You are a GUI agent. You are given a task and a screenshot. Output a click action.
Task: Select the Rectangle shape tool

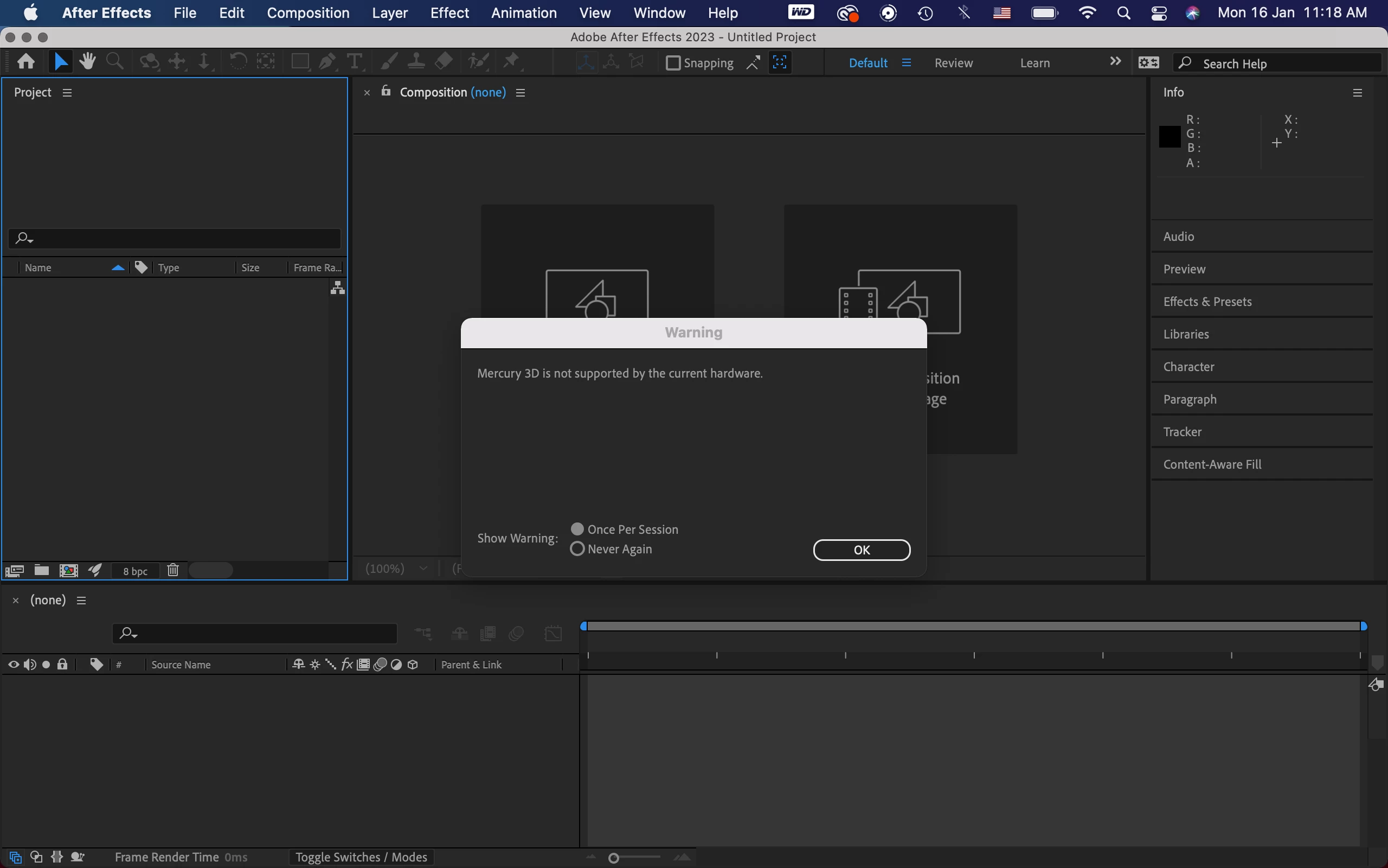[x=300, y=61]
